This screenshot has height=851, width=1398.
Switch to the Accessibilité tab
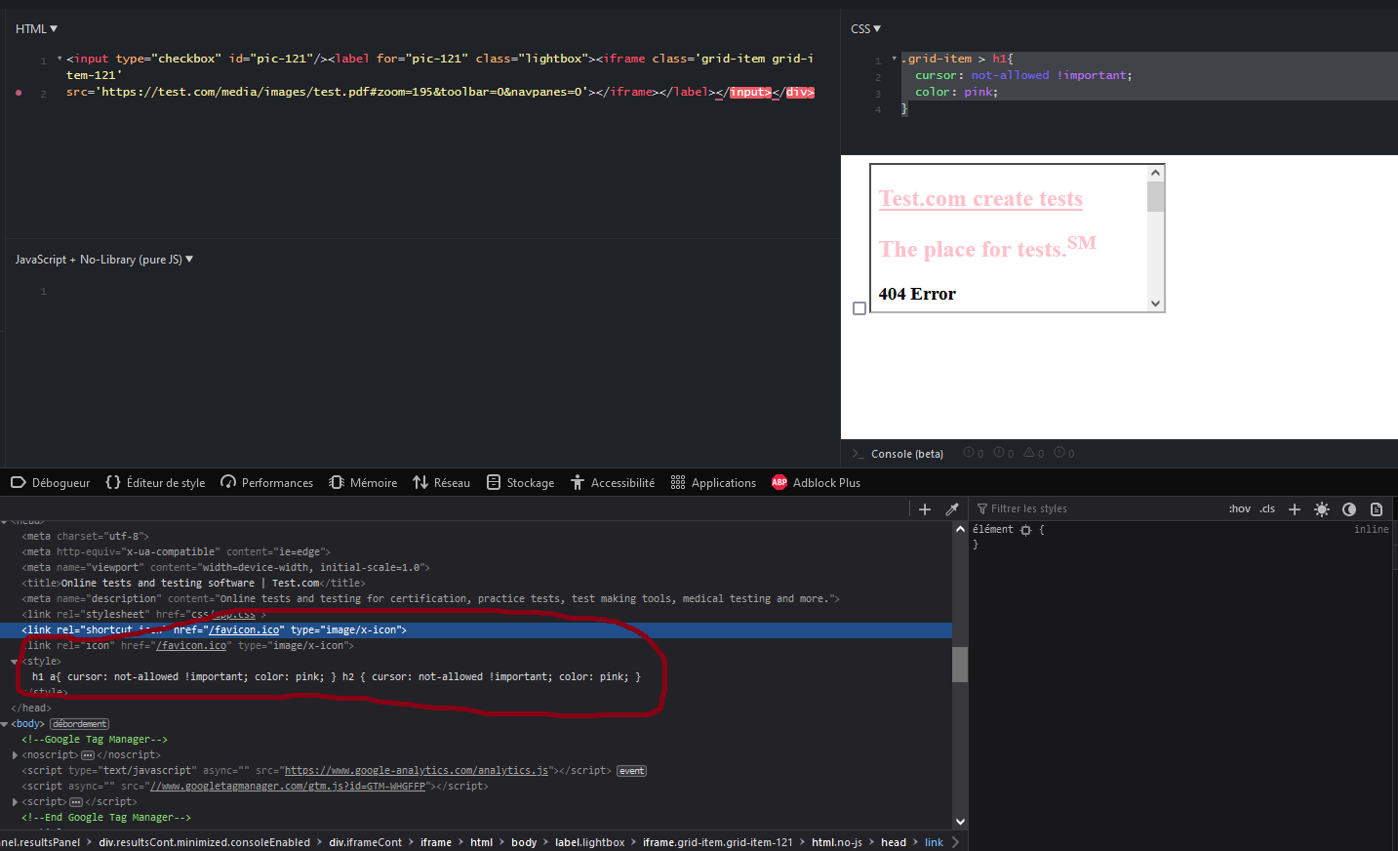612,482
